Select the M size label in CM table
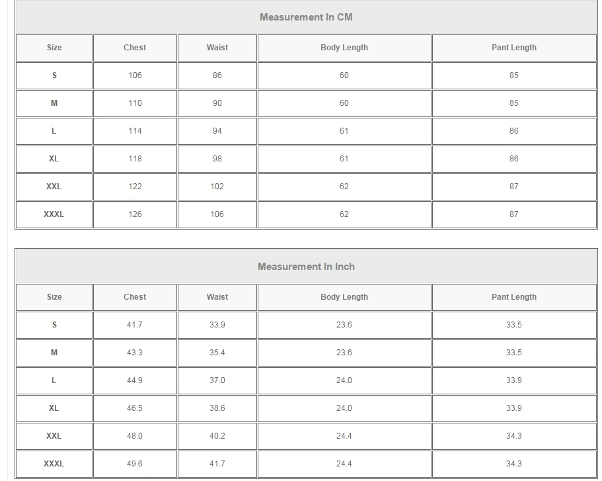The height and width of the screenshot is (481, 602). [x=54, y=103]
